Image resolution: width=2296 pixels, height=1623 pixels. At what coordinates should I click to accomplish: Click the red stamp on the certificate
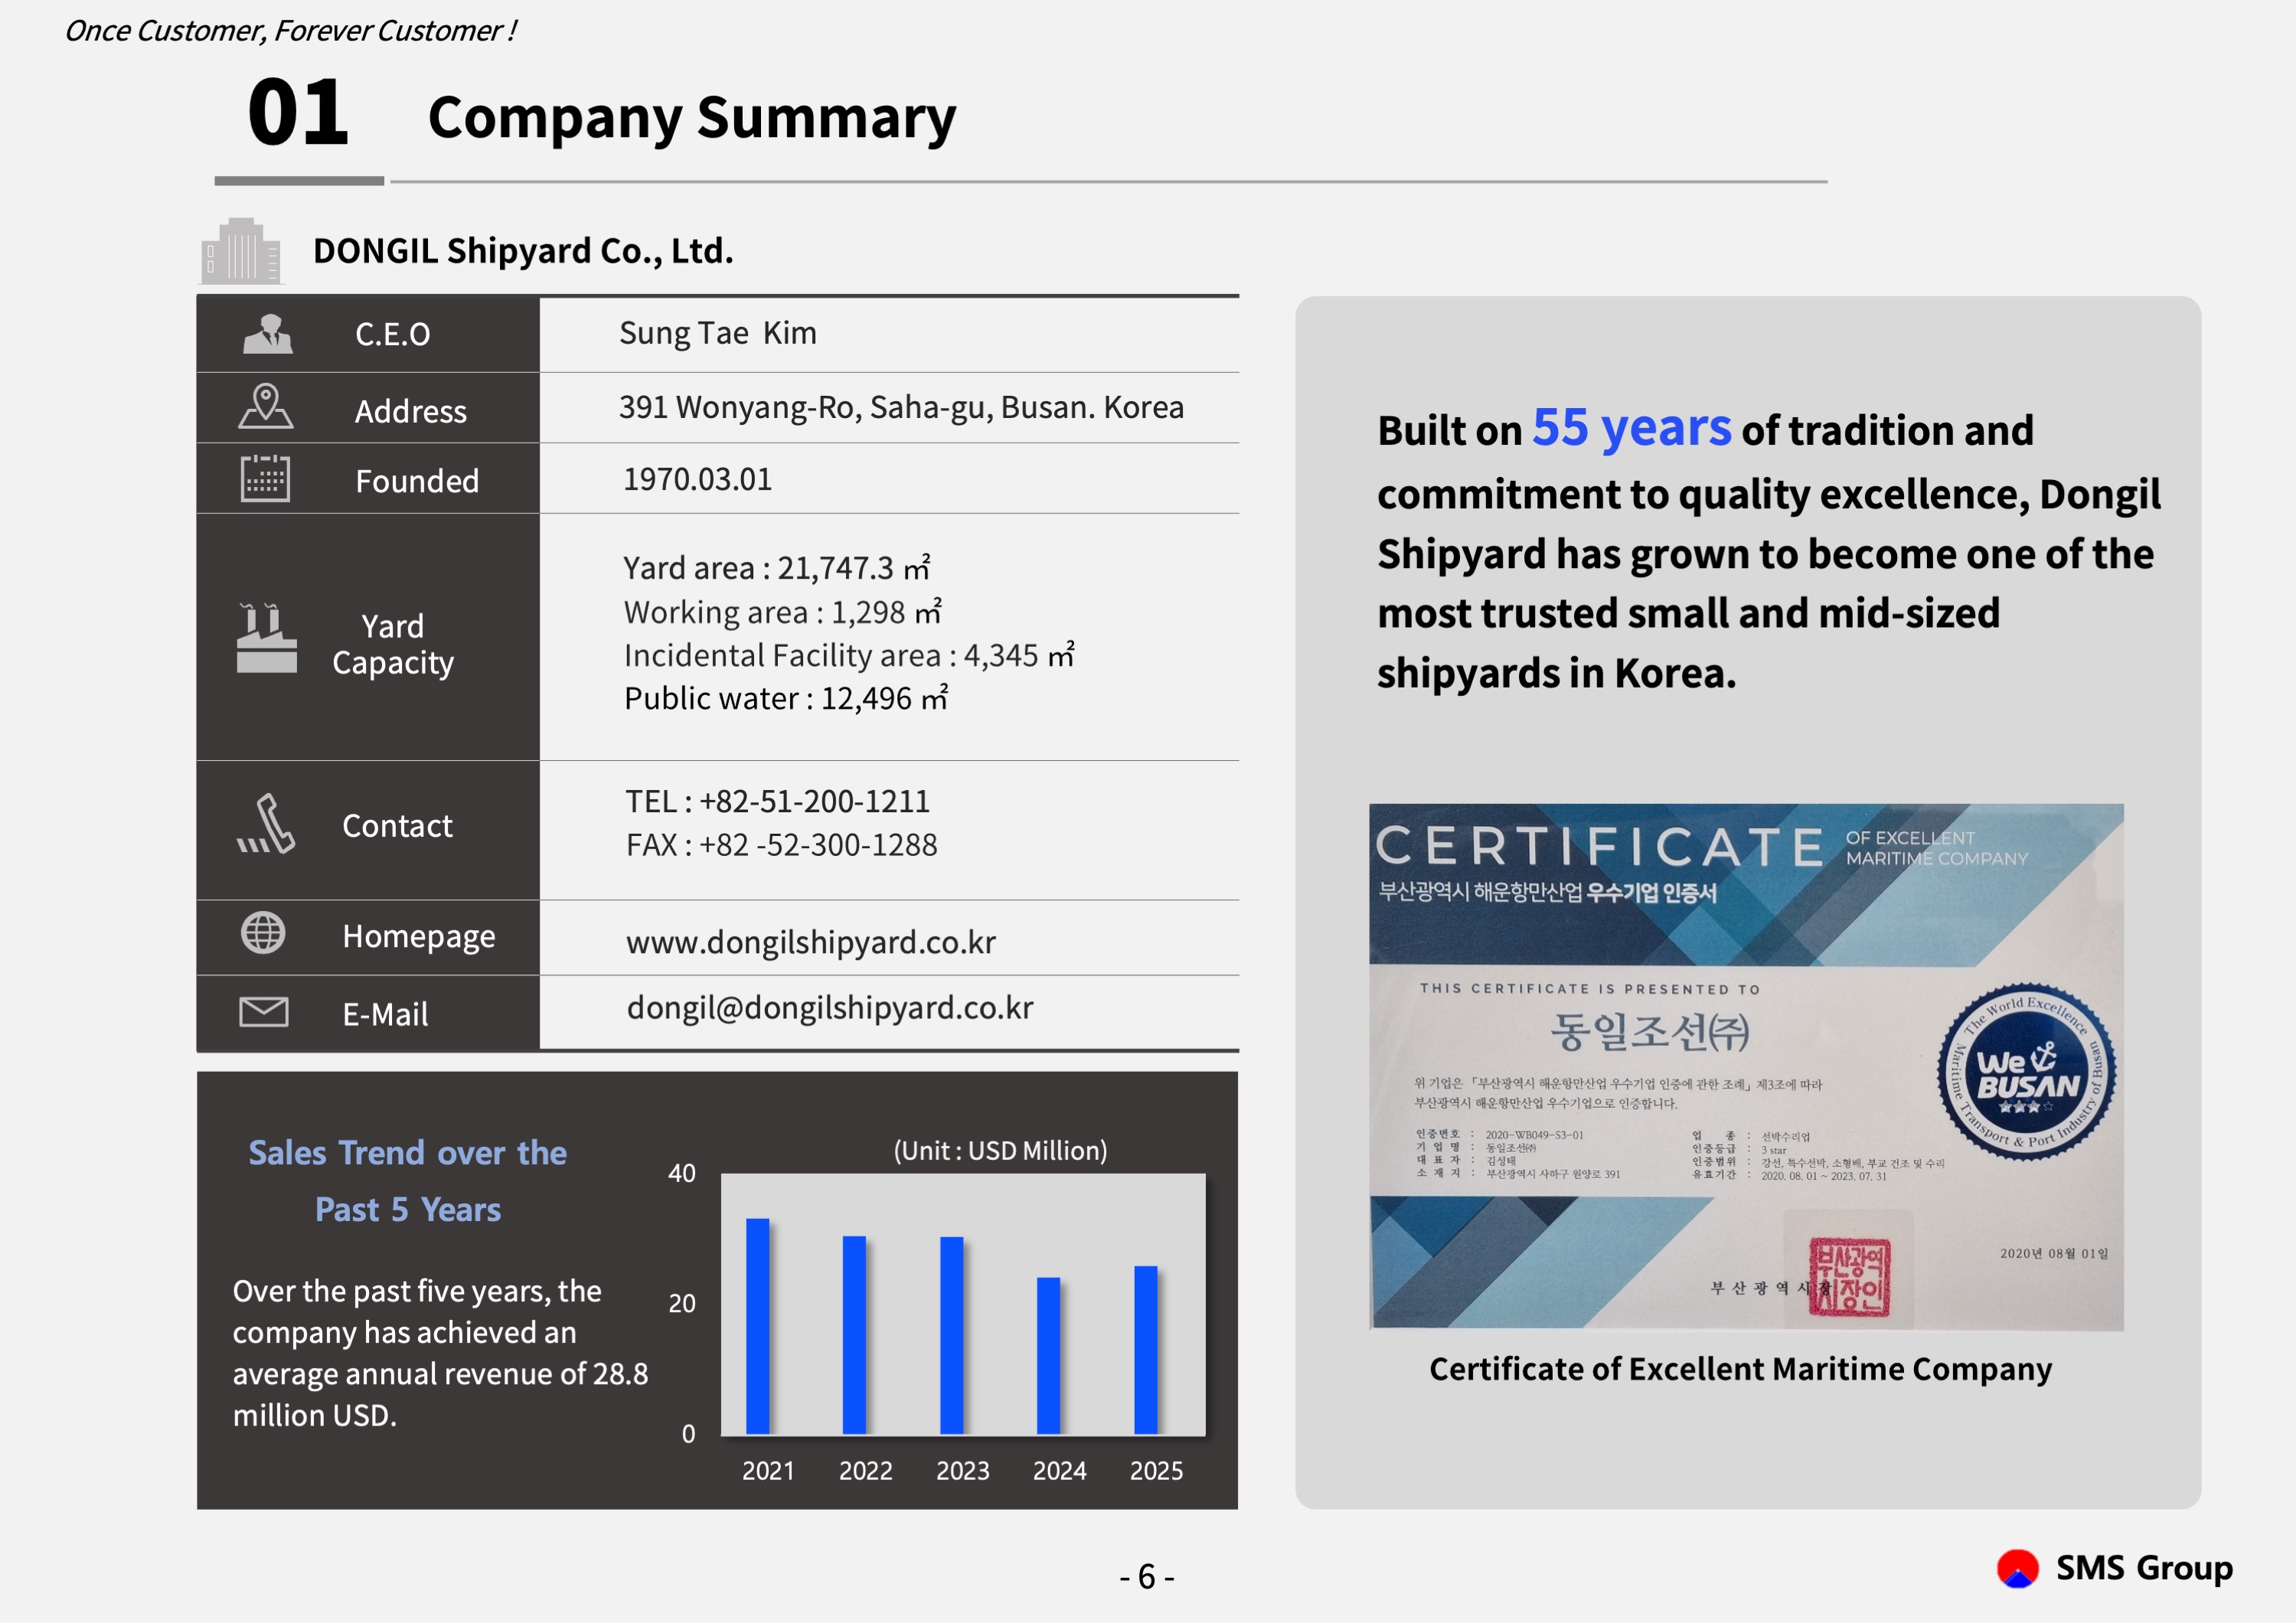coord(1849,1277)
